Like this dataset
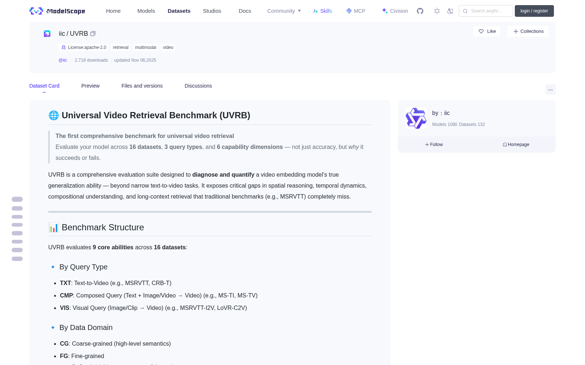The height and width of the screenshot is (365, 585). pos(487,31)
